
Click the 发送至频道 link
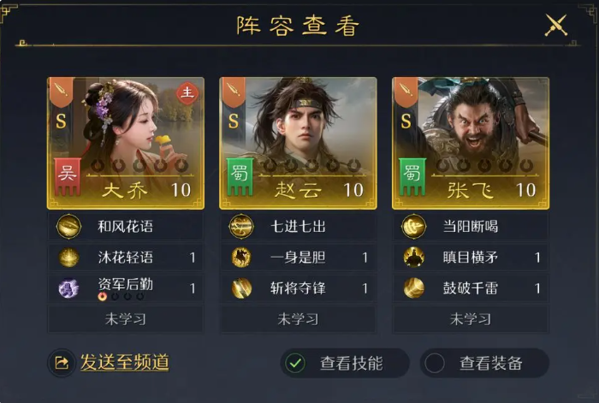125,362
